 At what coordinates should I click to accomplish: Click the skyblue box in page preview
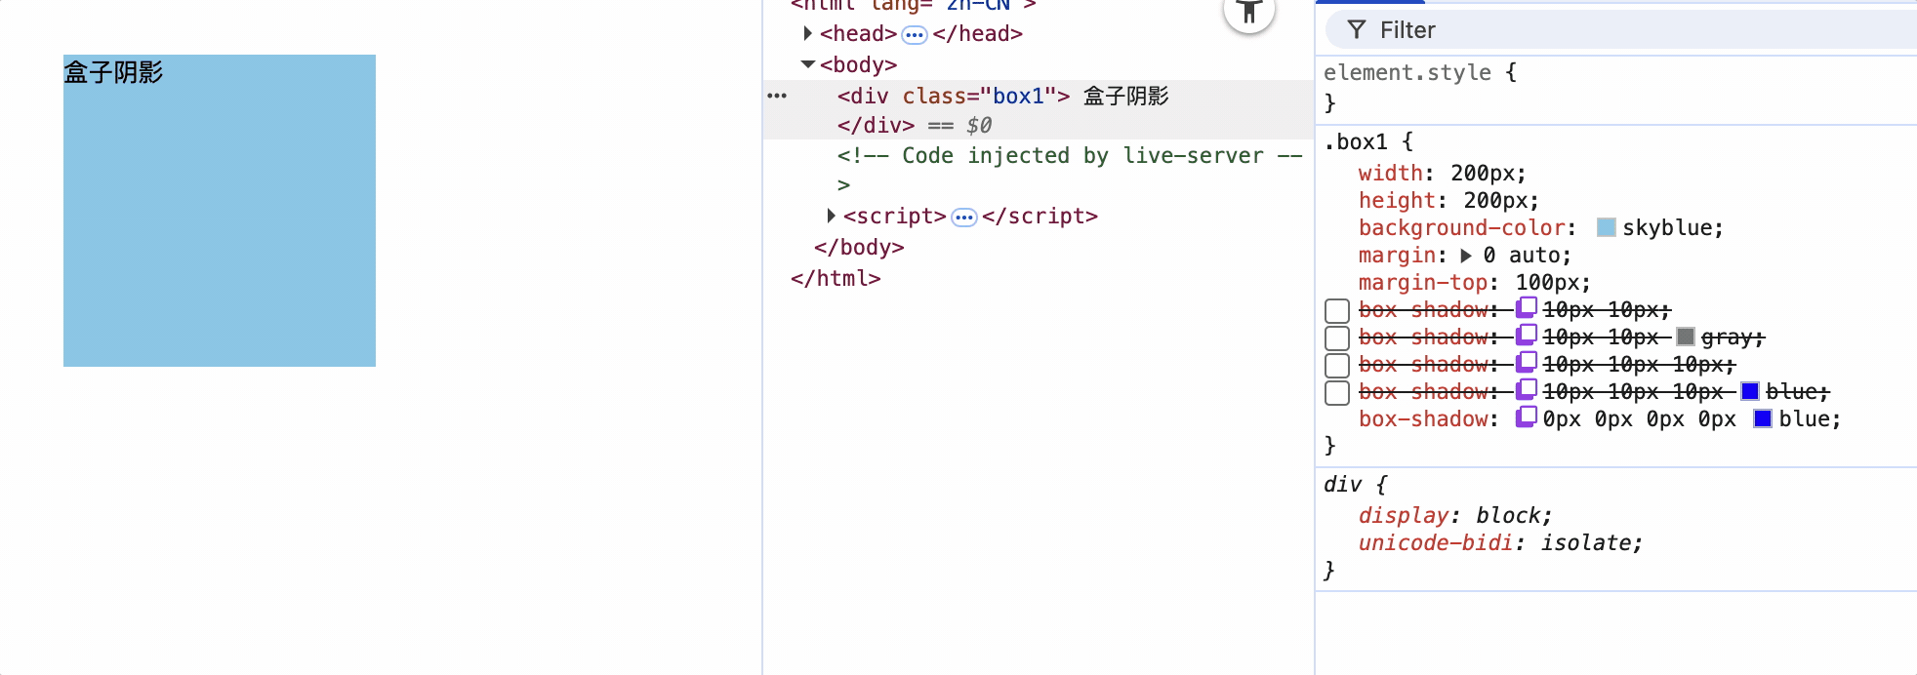pyautogui.click(x=220, y=211)
